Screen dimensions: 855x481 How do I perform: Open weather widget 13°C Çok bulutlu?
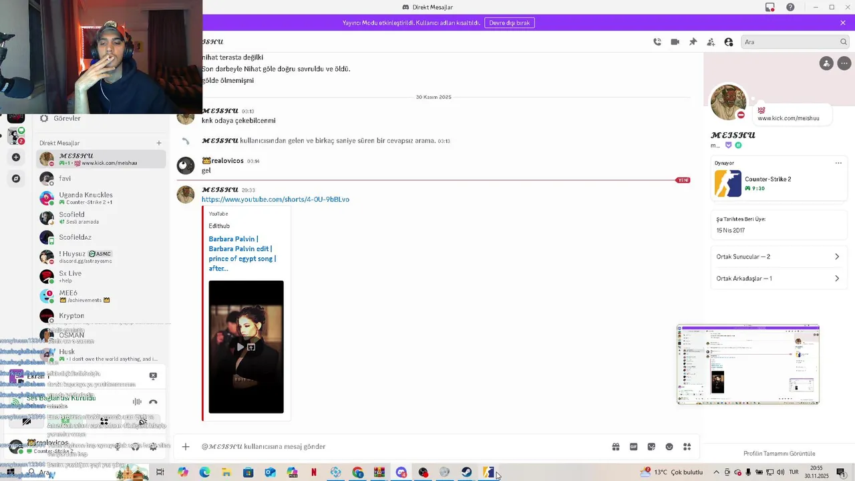pos(671,472)
